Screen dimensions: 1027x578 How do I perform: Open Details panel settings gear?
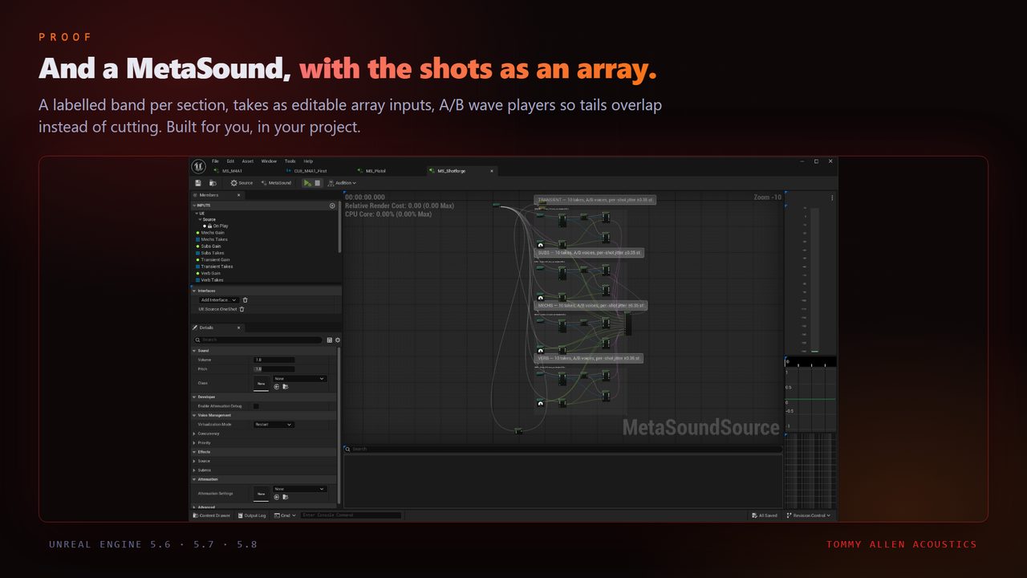point(338,340)
